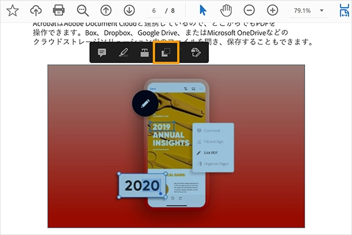Image resolution: width=352 pixels, height=235 pixels.
Task: Click the 2019 text selection on the phone
Action: [x=162, y=127]
